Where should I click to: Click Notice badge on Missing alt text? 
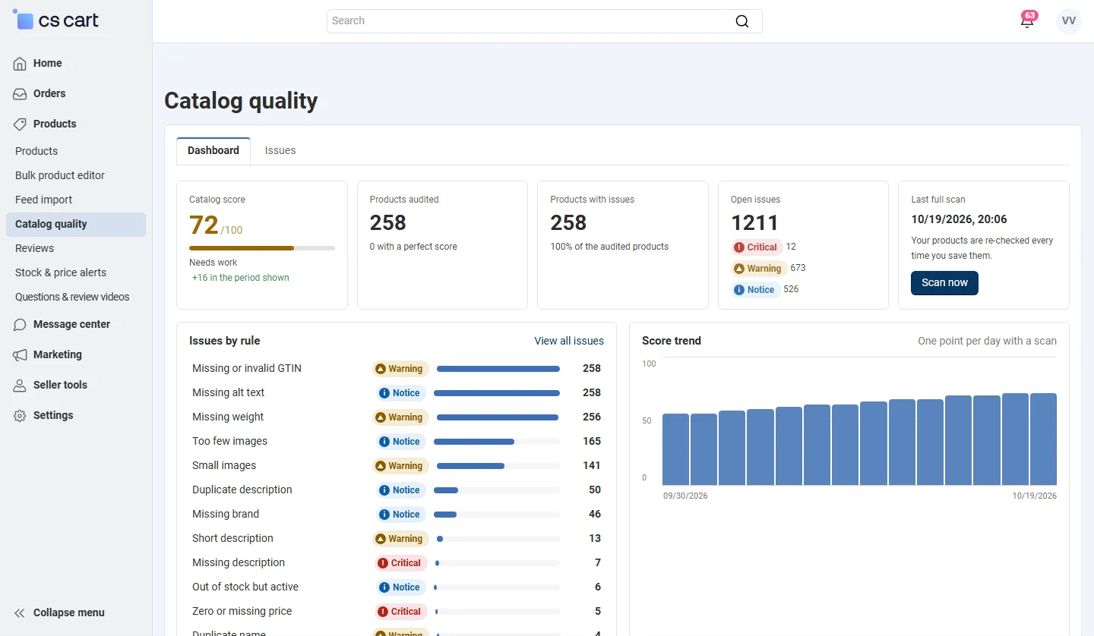pos(400,393)
